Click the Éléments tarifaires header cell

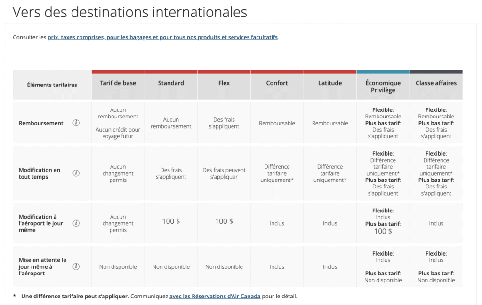[x=52, y=85]
